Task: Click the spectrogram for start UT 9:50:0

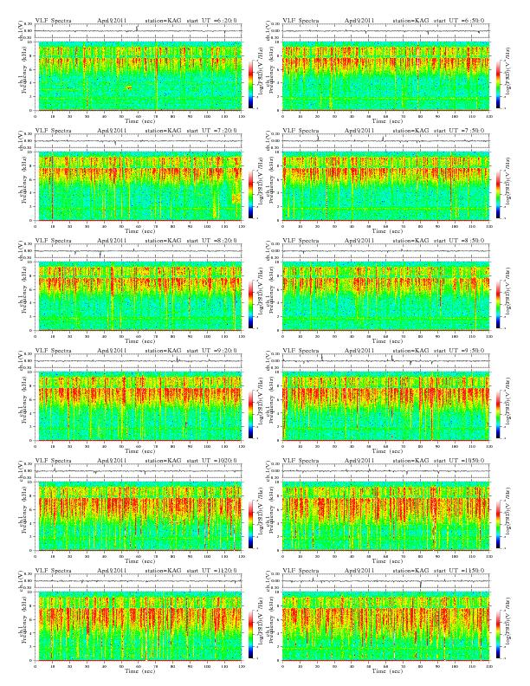Action: 386,406
